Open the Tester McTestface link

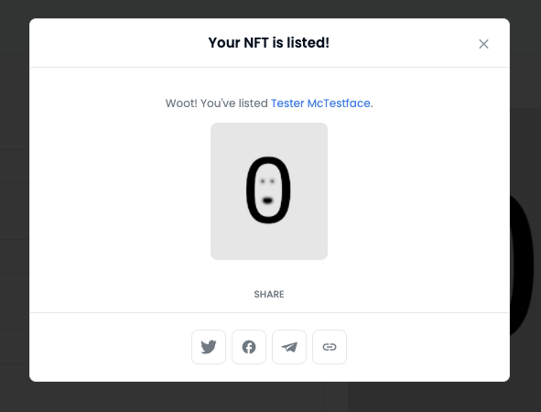tap(320, 103)
